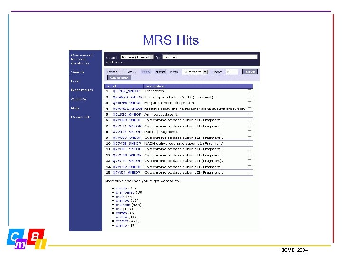The image size is (342, 257).
Task: Click the ClustalW button below item count
Action: coord(119,78)
